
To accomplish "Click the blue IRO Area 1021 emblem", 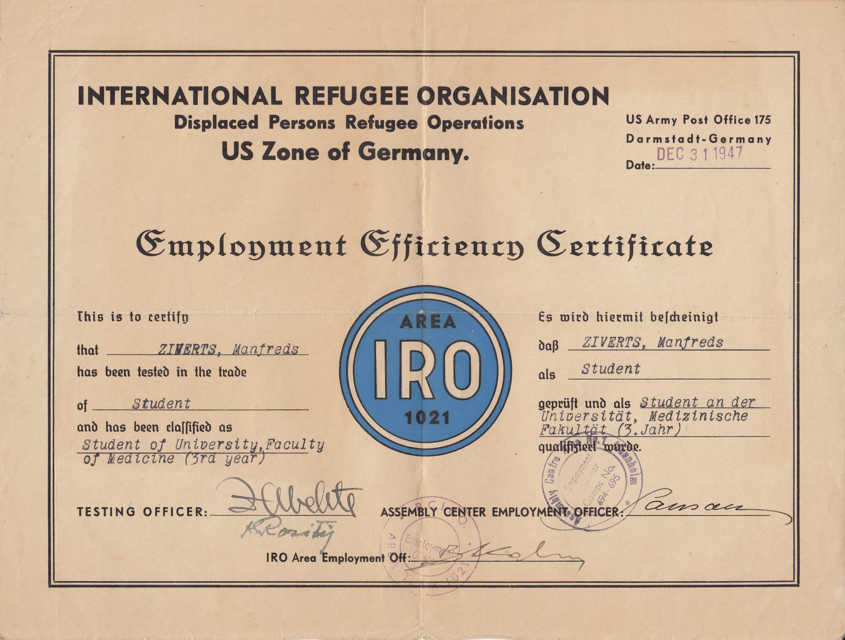I will (425, 370).
